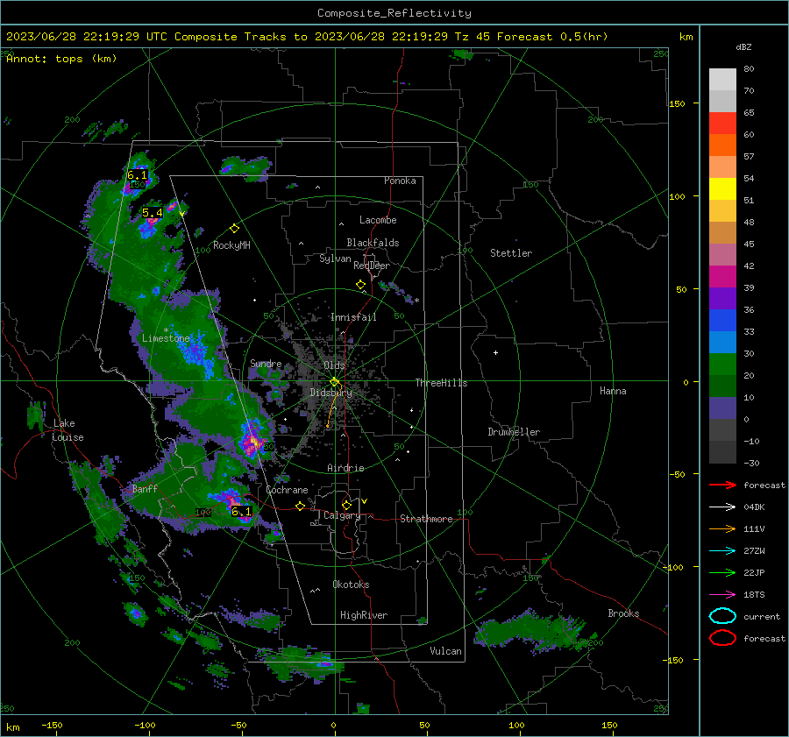Pick the light gray 70-80 dBZ swatch
Image resolution: width=789 pixels, height=737 pixels.
click(722, 80)
